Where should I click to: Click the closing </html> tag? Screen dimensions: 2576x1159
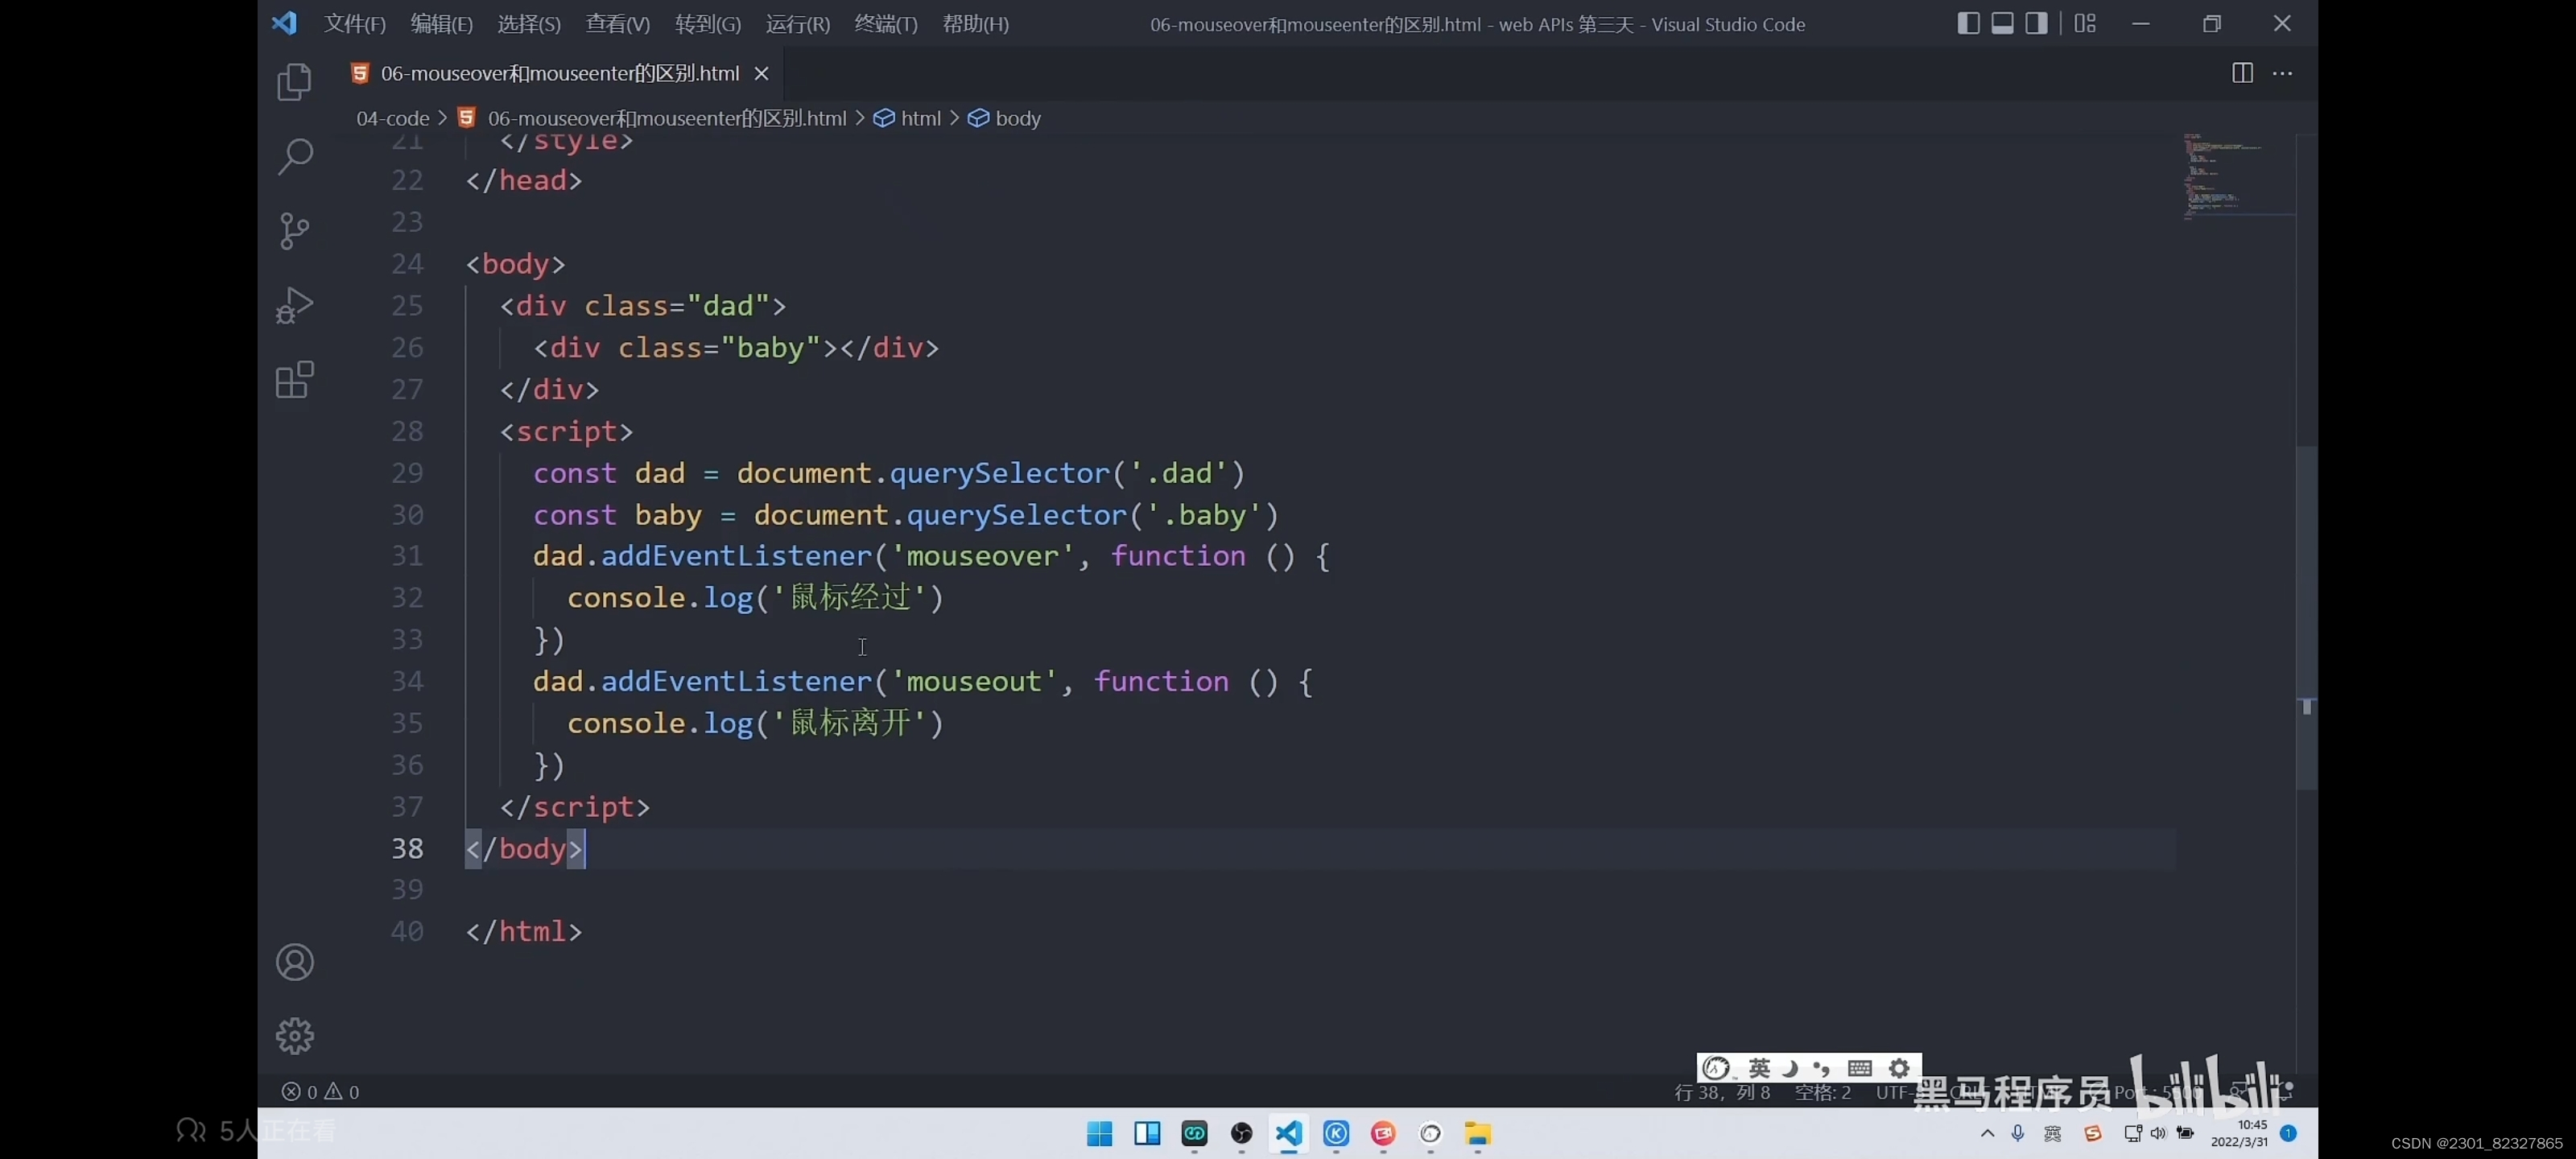[x=524, y=932]
